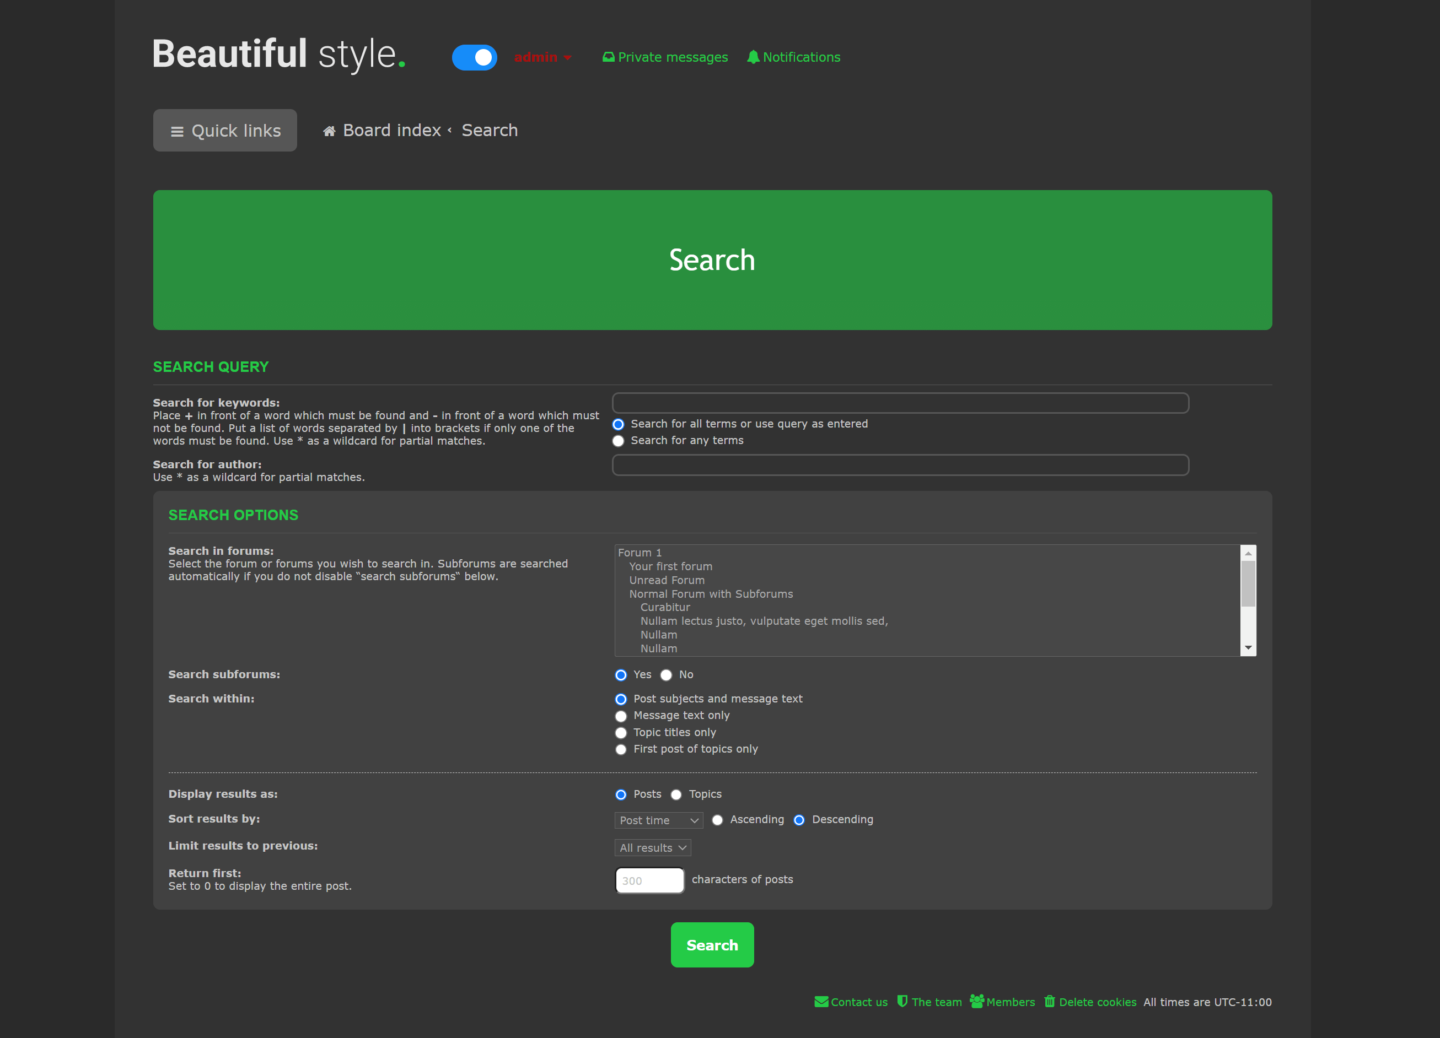The image size is (1440, 1038).
Task: Click forum list scrollbar up arrow
Action: 1248,553
